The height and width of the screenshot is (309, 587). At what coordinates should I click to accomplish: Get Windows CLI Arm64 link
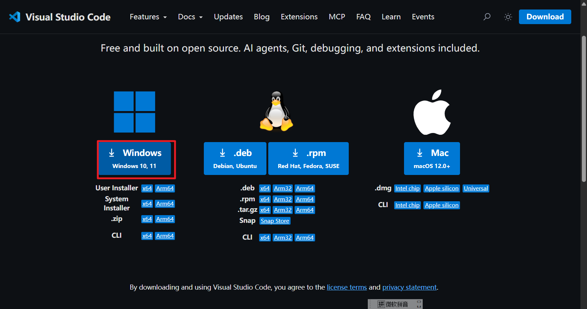coord(165,236)
